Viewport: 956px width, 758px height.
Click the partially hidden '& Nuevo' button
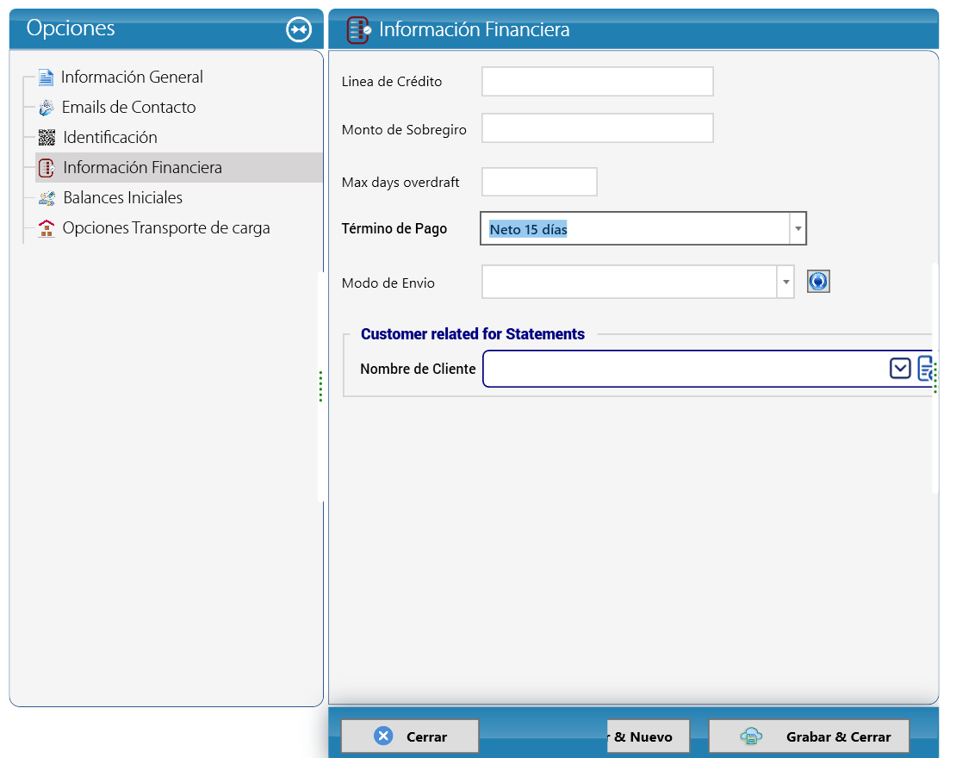pos(649,736)
